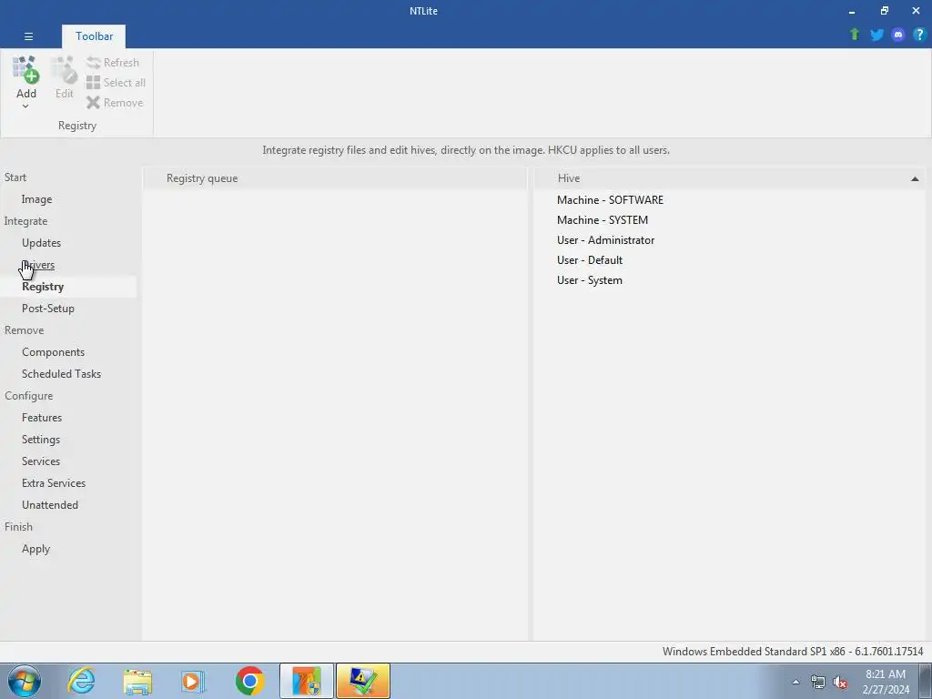Open Windows Media Player from taskbar
The width and height of the screenshot is (932, 699).
(x=193, y=681)
